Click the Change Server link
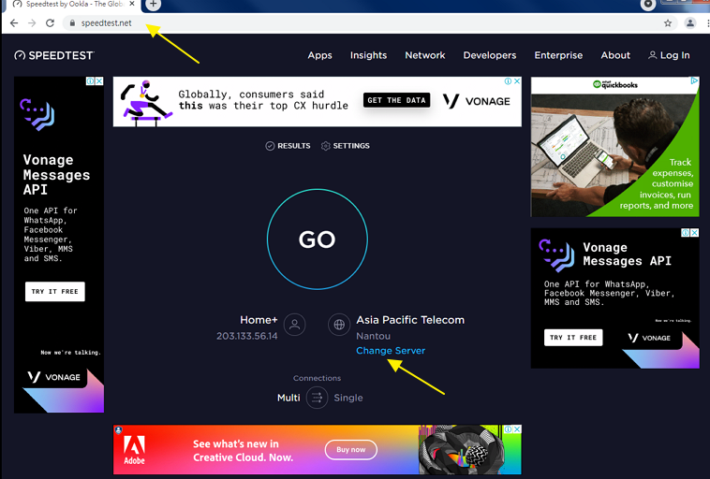The image size is (710, 479). coord(391,351)
